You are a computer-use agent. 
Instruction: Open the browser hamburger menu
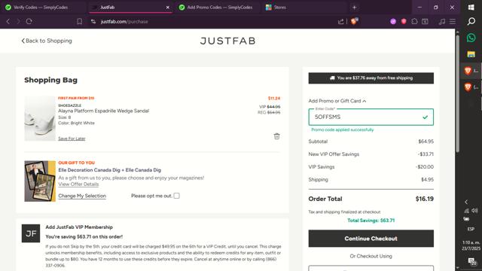pos(453,22)
